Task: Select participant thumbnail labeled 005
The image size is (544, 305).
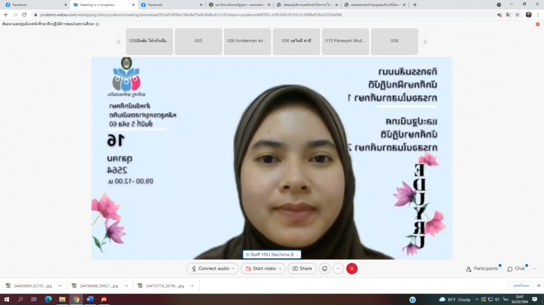Action: (198, 41)
